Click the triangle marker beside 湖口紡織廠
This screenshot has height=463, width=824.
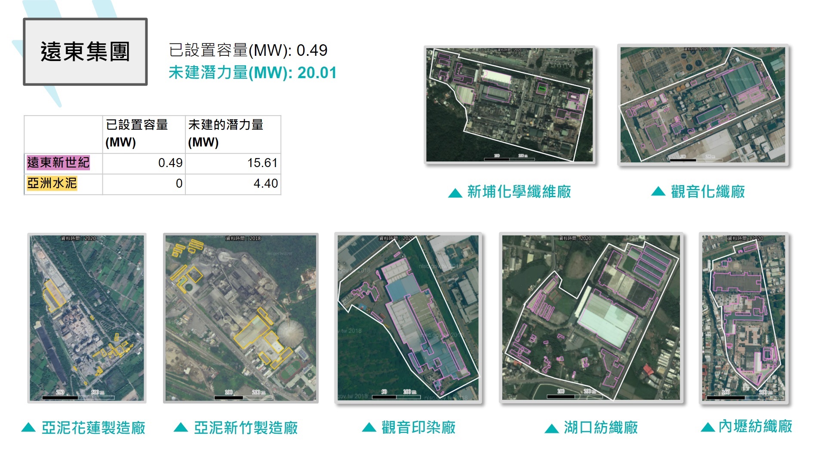click(551, 429)
